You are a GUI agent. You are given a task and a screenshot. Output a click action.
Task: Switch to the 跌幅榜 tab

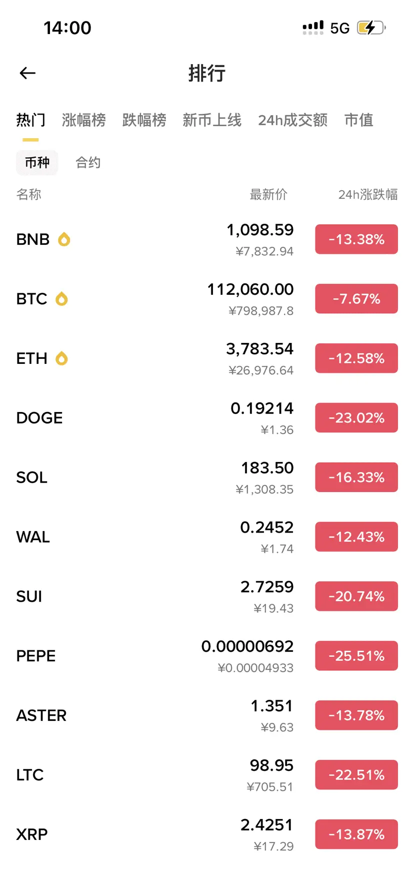(x=144, y=120)
